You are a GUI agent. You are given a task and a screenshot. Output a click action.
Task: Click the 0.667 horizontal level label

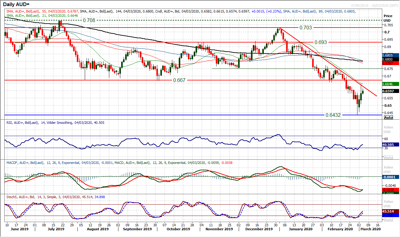tap(180, 80)
